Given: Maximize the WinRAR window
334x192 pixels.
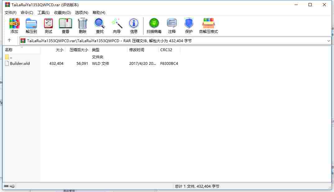Looking at the screenshot, I should point(310,5).
